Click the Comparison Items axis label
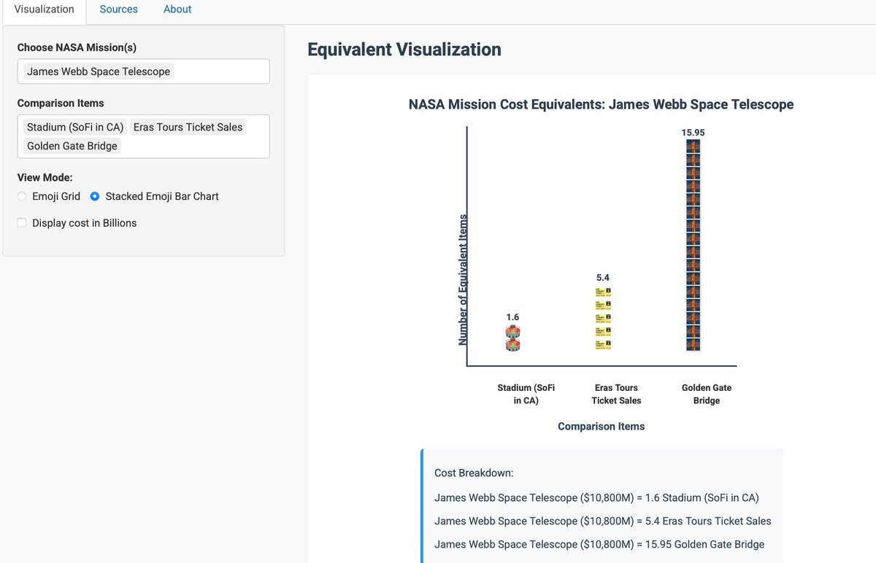This screenshot has height=563, width=876. [602, 426]
